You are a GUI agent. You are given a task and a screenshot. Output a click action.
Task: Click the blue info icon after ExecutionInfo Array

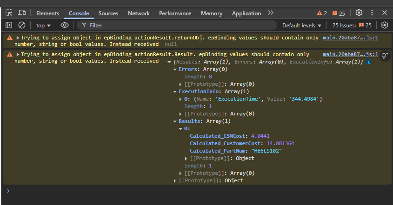369,62
